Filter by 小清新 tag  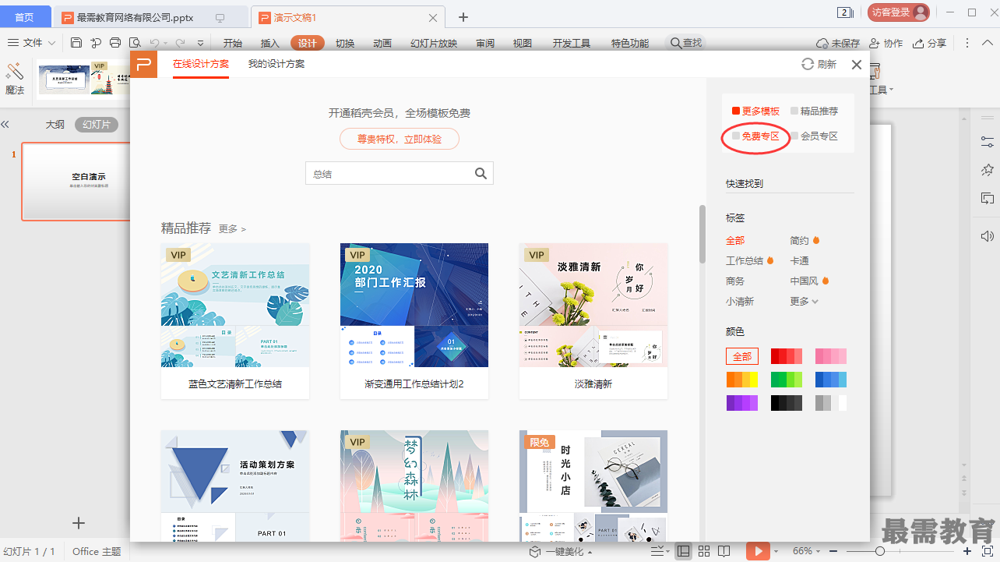(740, 302)
